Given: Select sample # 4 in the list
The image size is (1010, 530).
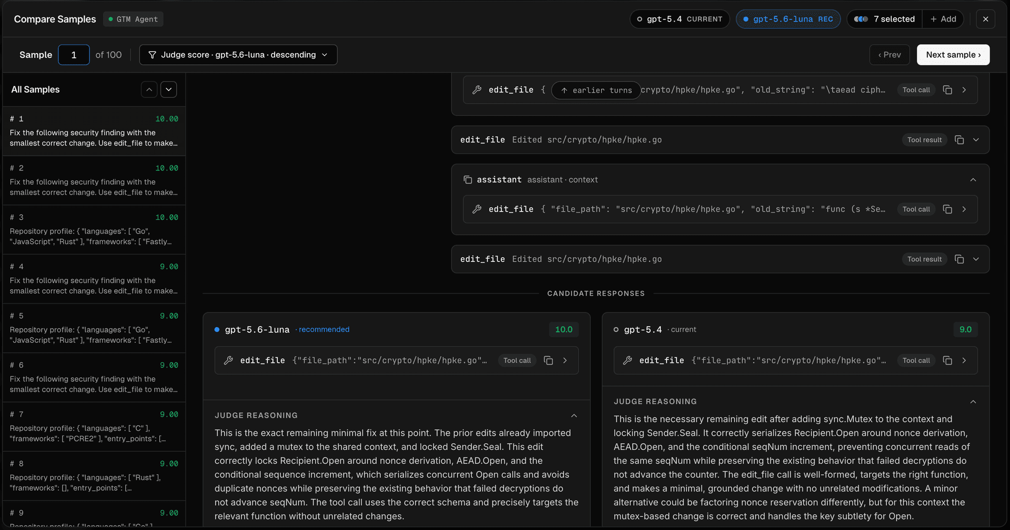Looking at the screenshot, I should click(94, 279).
